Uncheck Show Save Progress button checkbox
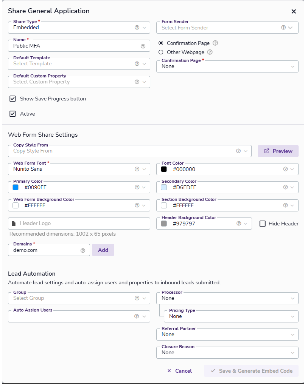Viewport: 305px width, 384px height. [x=13, y=99]
